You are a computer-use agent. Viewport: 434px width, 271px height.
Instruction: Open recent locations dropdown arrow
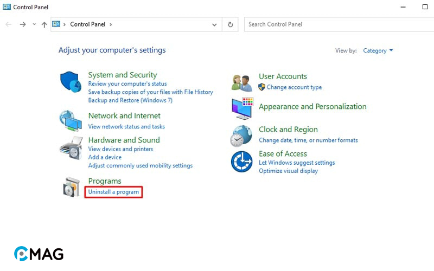(34, 24)
